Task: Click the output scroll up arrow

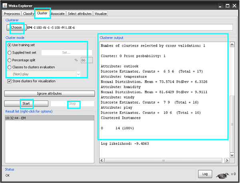Action: click(x=232, y=45)
